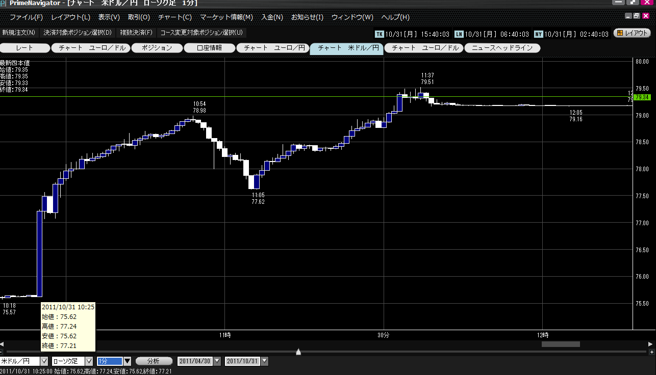Open the 2011/10/31 end date picker
This screenshot has width=656, height=375.
coord(264,361)
